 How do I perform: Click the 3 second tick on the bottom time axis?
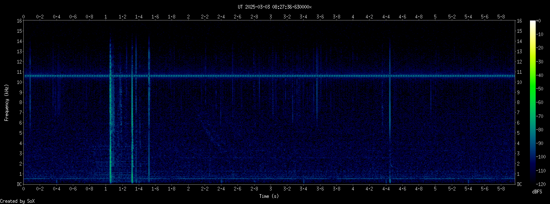271,189
